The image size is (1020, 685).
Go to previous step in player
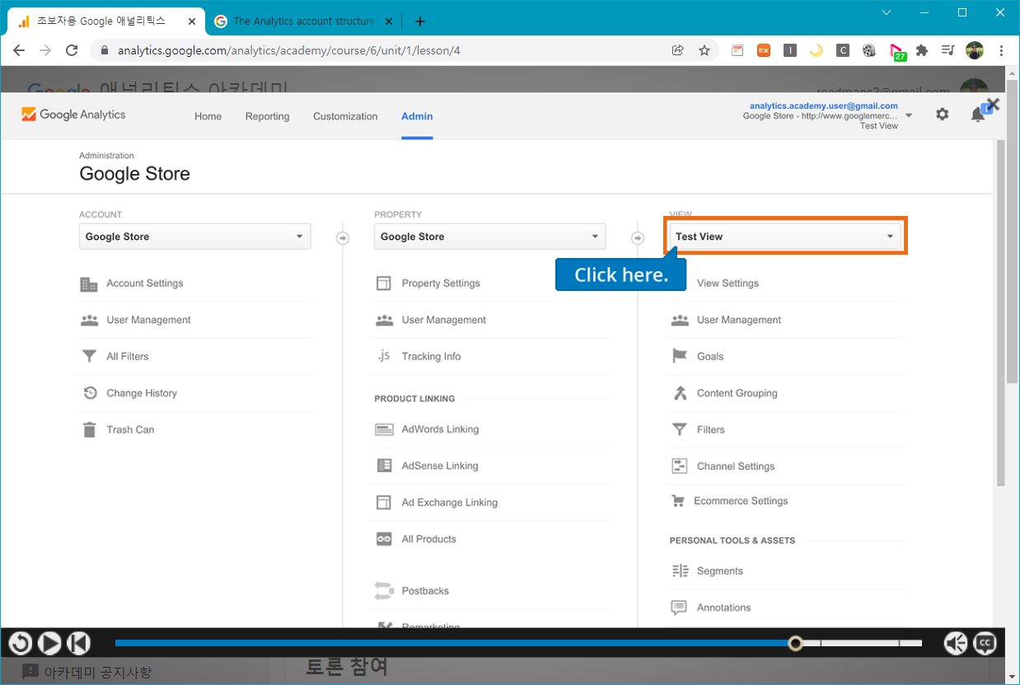(78, 643)
